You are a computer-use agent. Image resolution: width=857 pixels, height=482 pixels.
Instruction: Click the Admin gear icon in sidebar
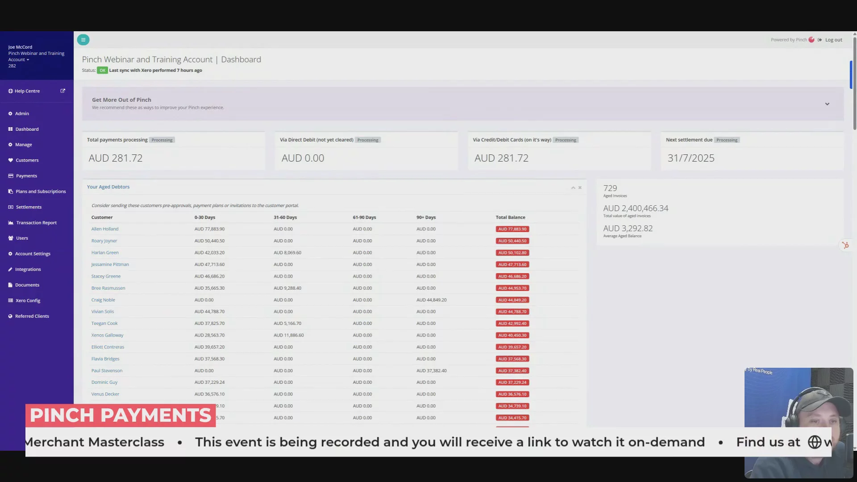[x=10, y=114]
